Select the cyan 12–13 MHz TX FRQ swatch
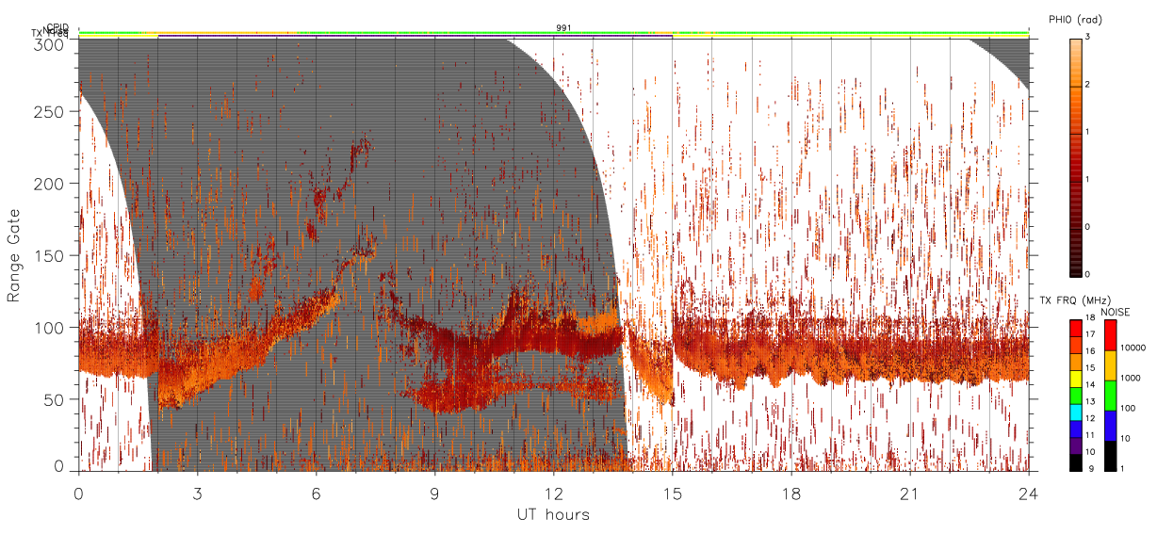 (1076, 413)
